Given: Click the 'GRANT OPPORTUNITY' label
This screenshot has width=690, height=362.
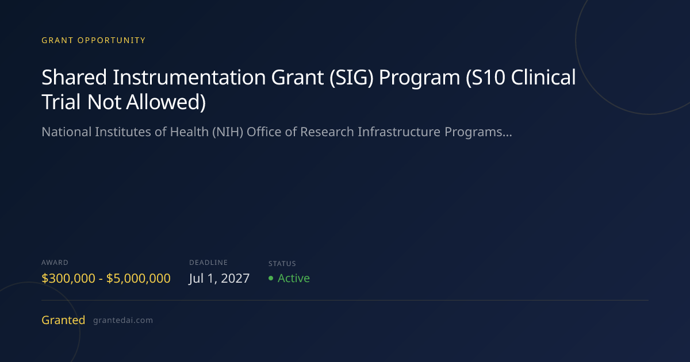Looking at the screenshot, I should coord(94,40).
